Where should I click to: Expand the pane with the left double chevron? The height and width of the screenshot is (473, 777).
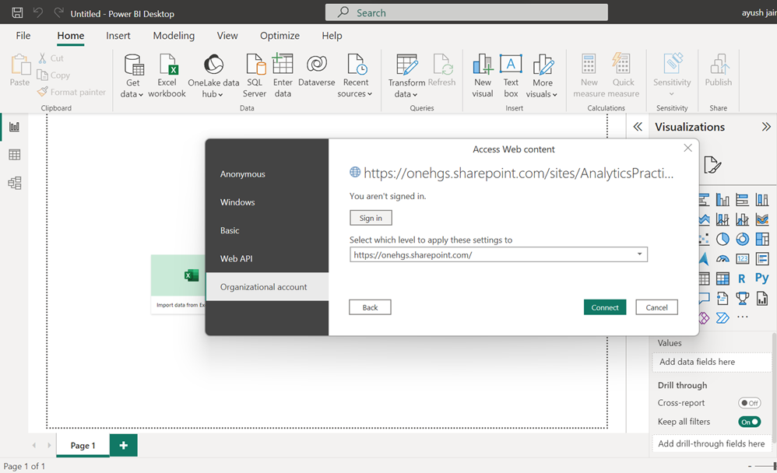(638, 127)
